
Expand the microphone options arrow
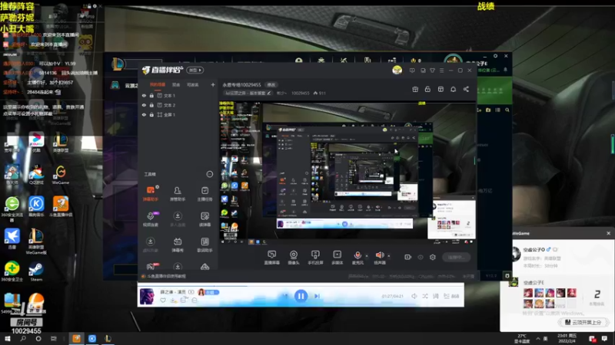[367, 256]
